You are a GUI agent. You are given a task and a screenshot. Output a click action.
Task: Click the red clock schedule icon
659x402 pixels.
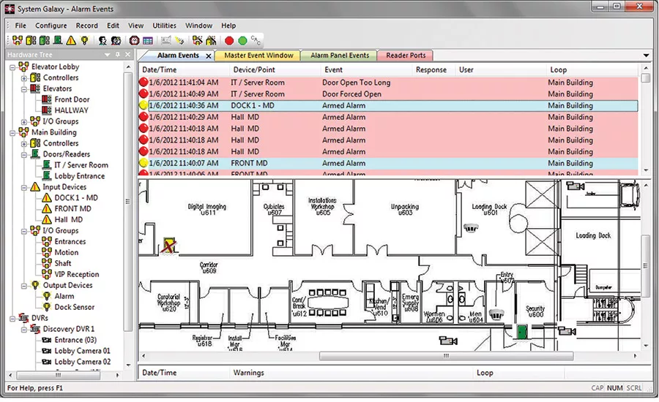coord(134,40)
